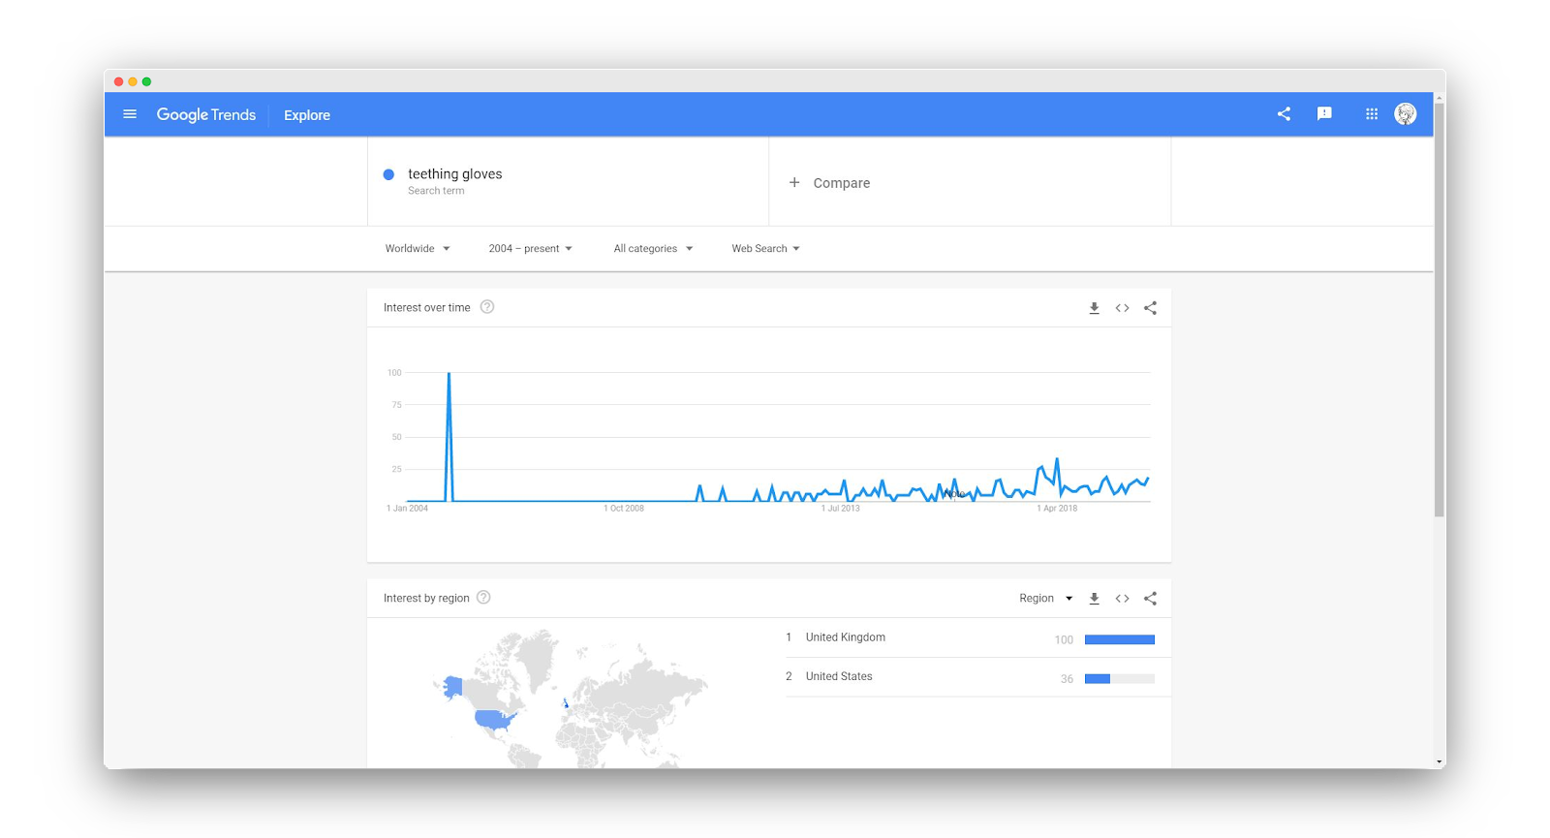
Task: Open the Worldwide location dropdown
Action: pos(417,248)
